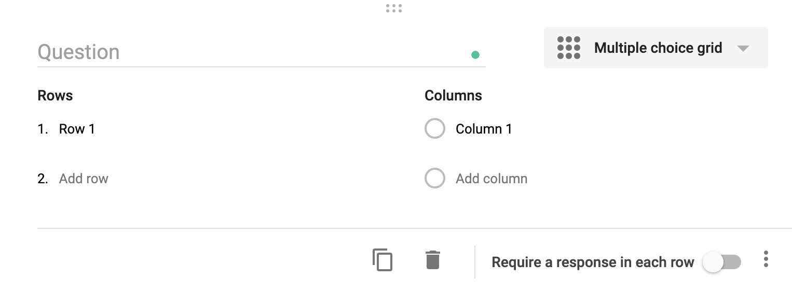Click Add column to add a new column
The height and width of the screenshot is (293, 792).
click(x=491, y=179)
